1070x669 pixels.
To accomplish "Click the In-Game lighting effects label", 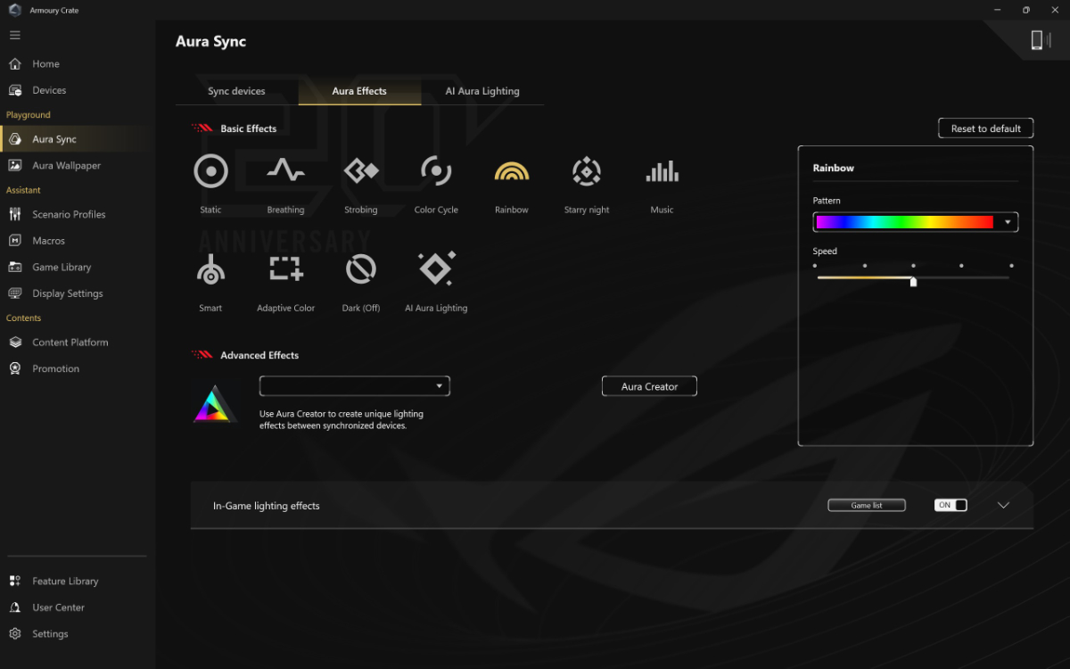I will (266, 506).
